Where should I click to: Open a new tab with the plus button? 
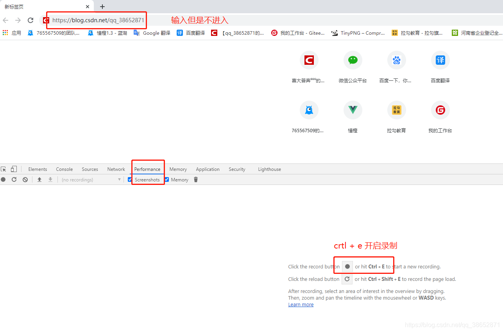tap(102, 7)
